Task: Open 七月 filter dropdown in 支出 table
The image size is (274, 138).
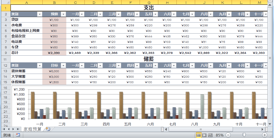Action: pyautogui.click(x=192, y=14)
